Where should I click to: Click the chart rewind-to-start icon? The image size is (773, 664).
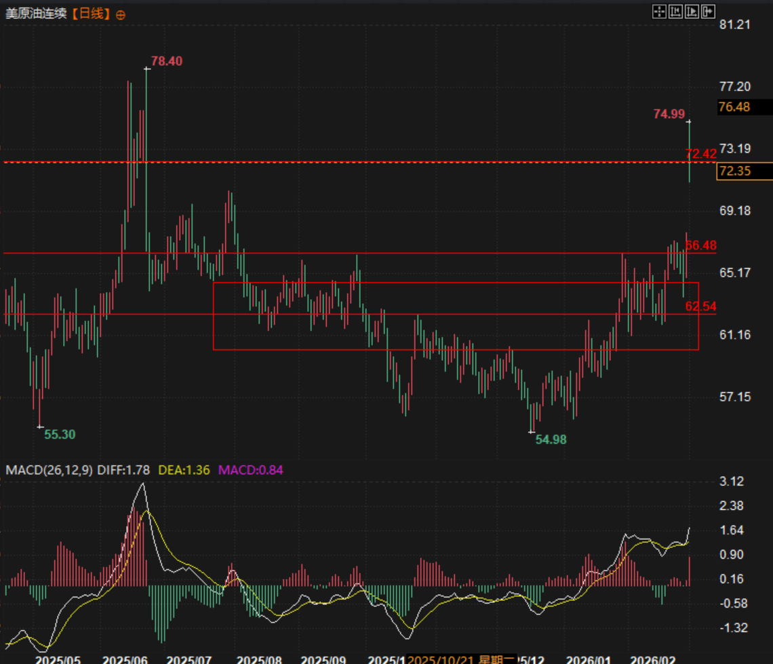pyautogui.click(x=675, y=12)
